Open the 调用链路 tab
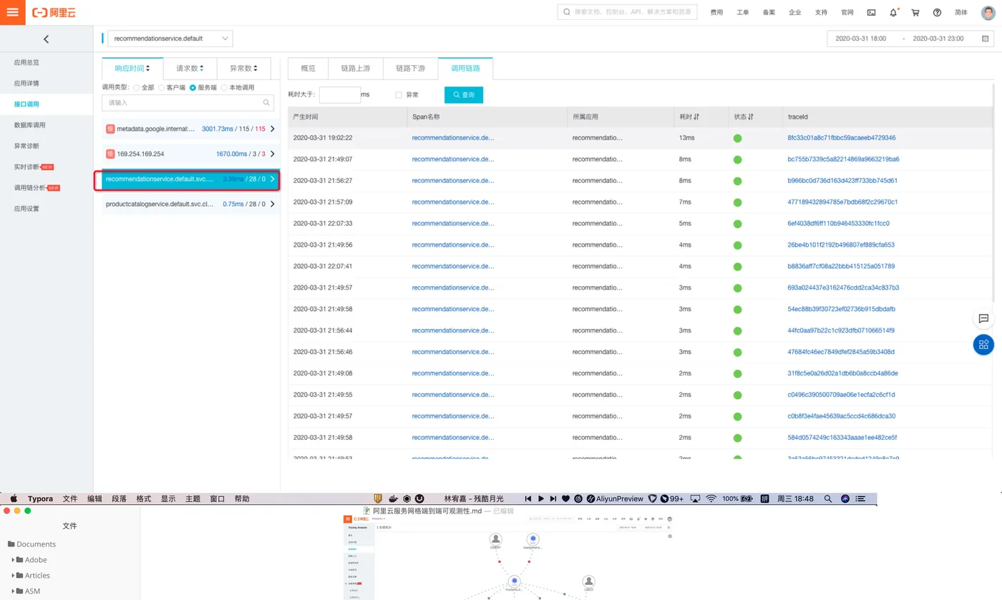The image size is (1002, 600). pyautogui.click(x=465, y=69)
